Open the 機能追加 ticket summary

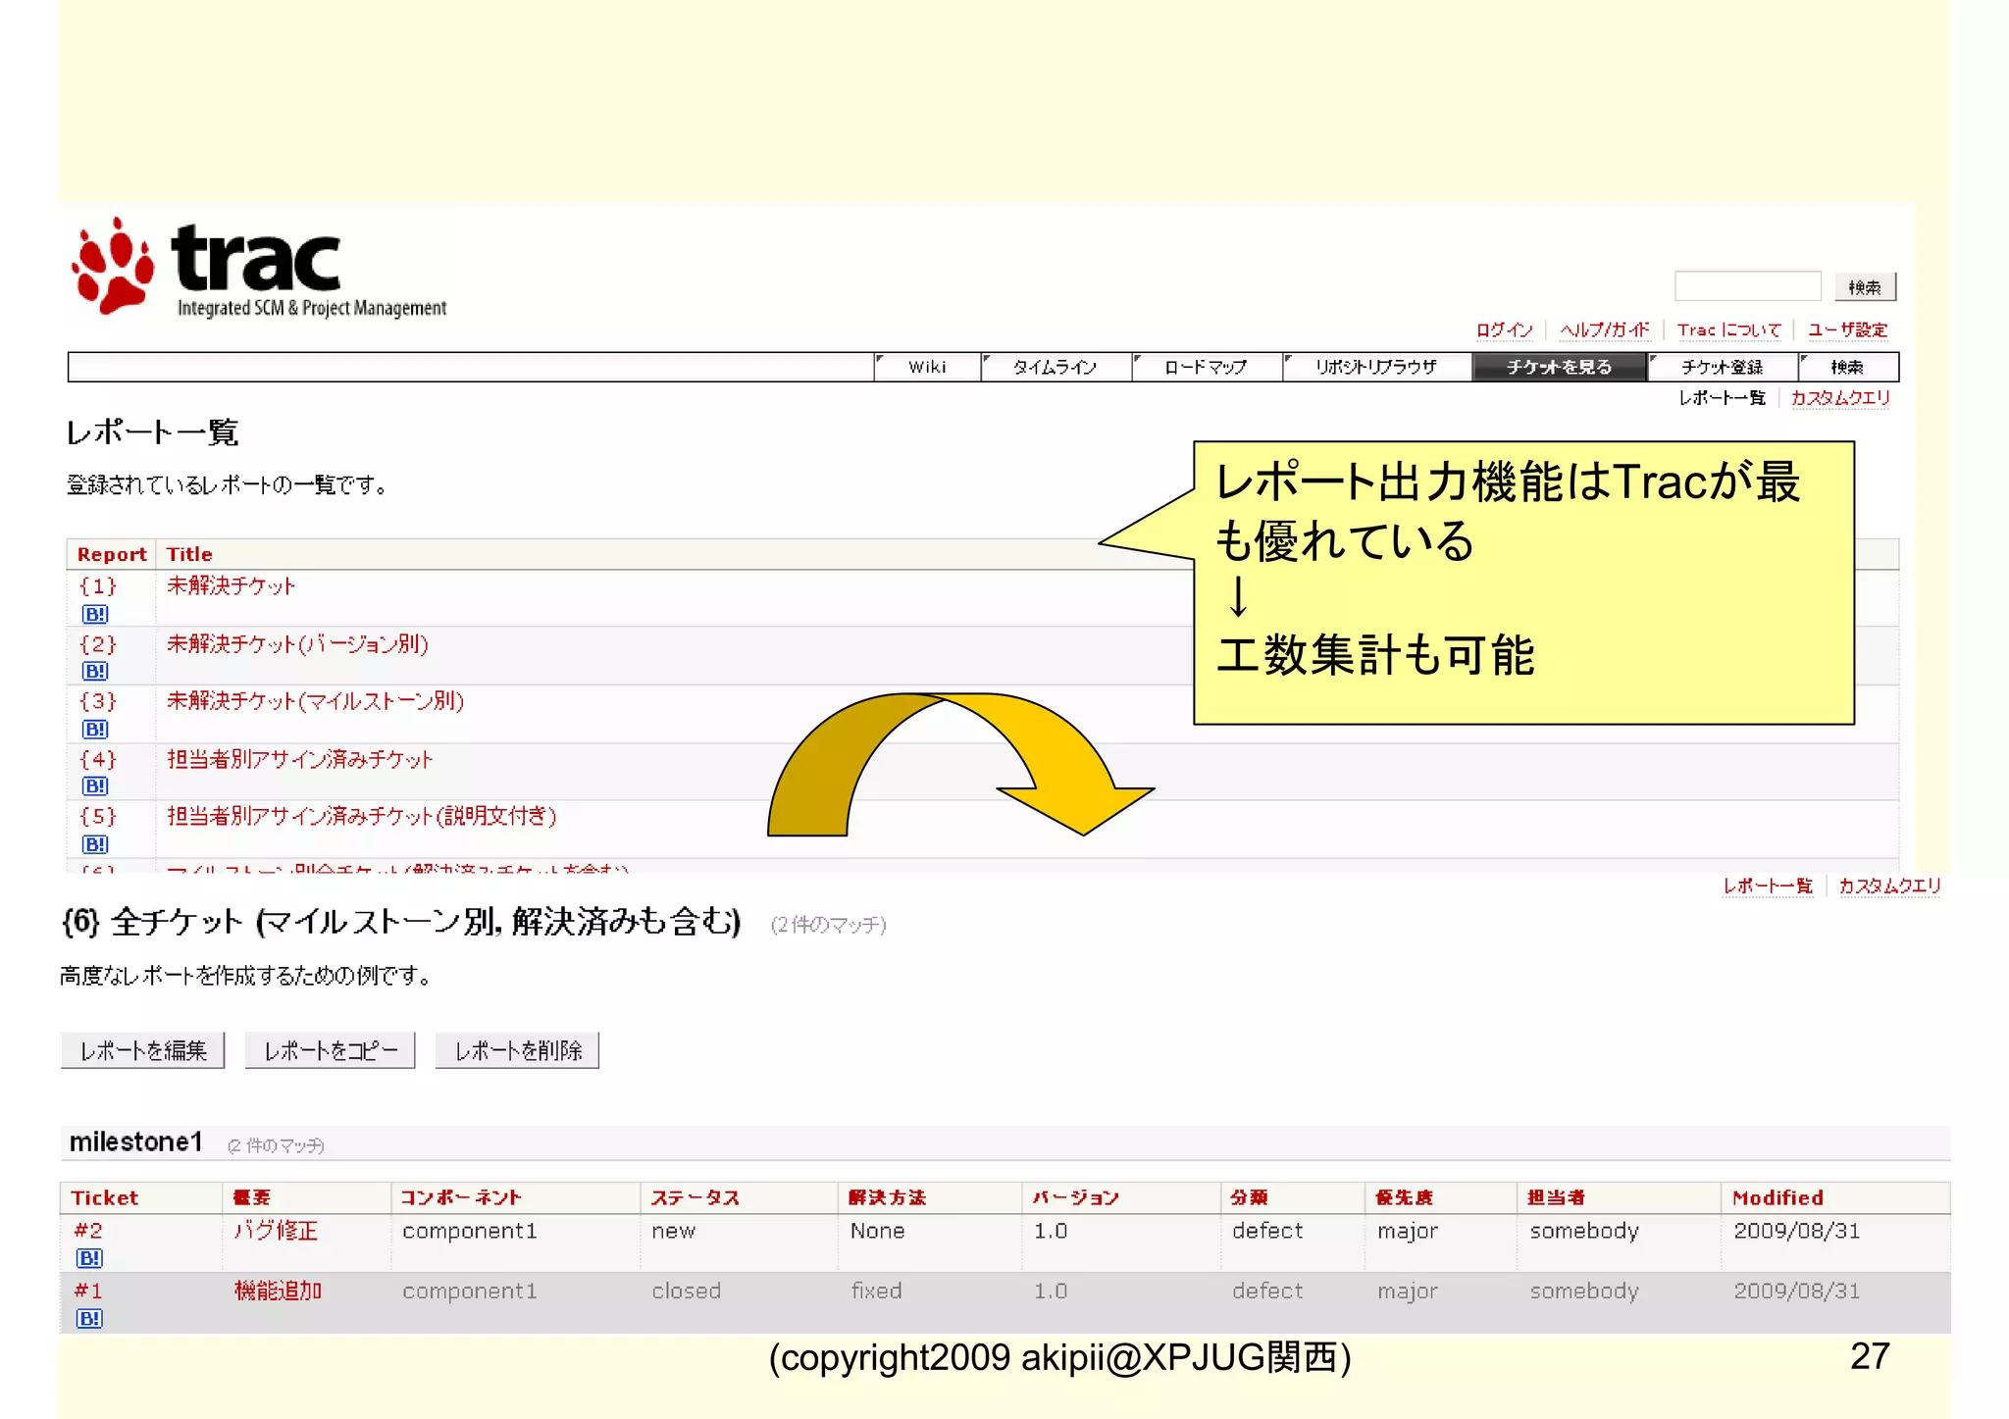278,1292
